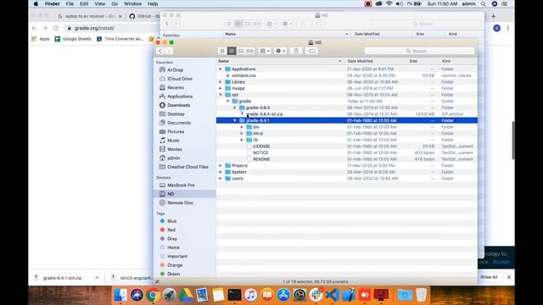Open Visual Studio Code from the Dock
543x305 pixels.
[332, 295]
